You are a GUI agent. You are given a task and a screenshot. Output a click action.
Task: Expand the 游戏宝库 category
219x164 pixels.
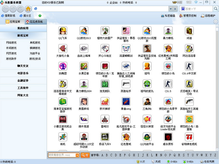[x=23, y=35]
